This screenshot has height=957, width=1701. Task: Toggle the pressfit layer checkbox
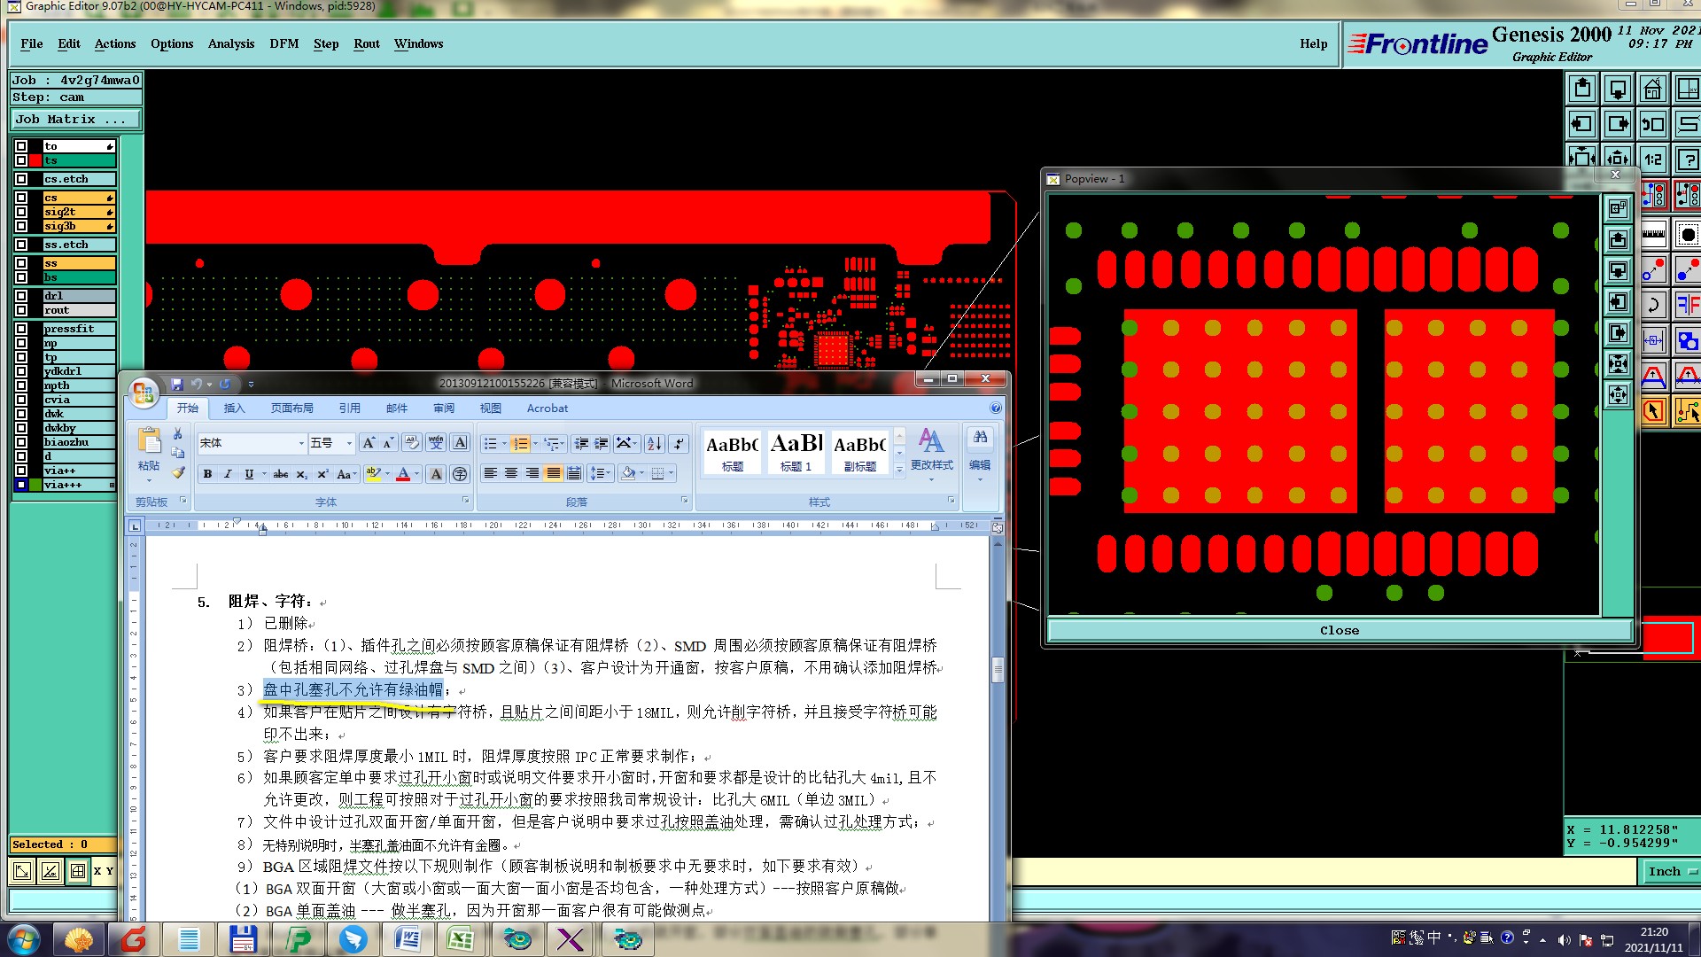(x=21, y=329)
